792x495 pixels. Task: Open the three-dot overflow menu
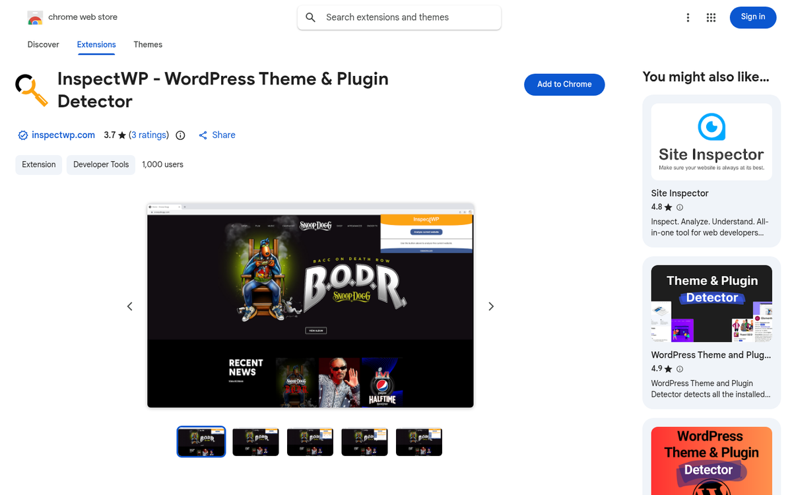[x=688, y=17]
